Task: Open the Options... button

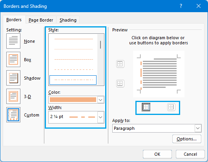Action: tap(187, 139)
